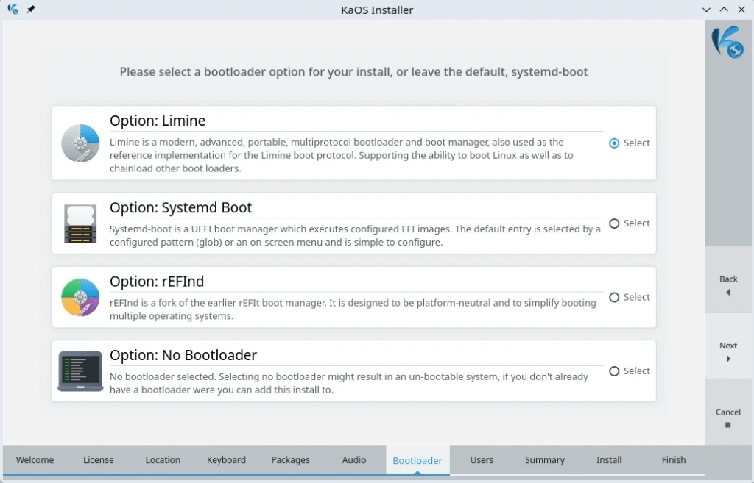This screenshot has width=754, height=483.
Task: Select the Systemd Boot radio button
Action: (614, 223)
